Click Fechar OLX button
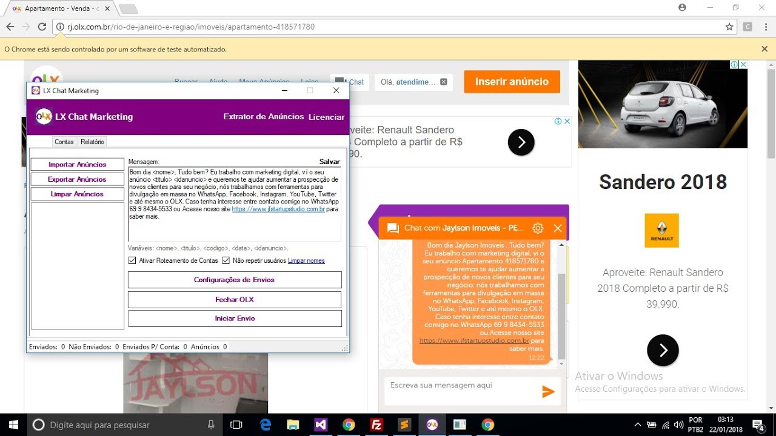Screen dimensions: 776x436 pyautogui.click(x=235, y=300)
